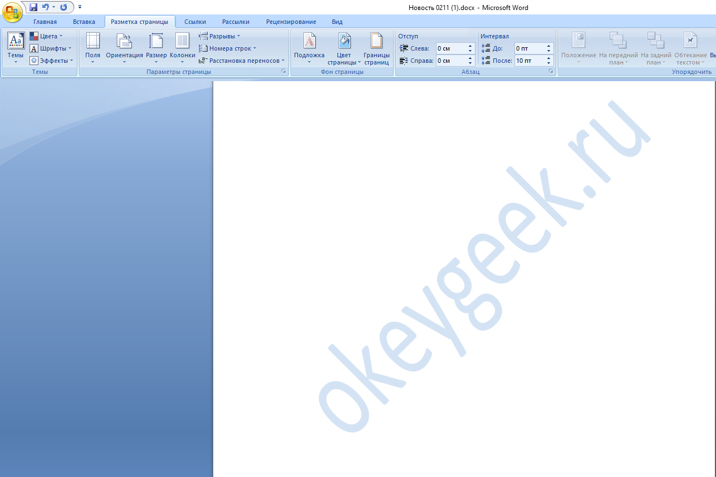The width and height of the screenshot is (716, 477).
Task: Launch Параметры страницы dialog
Action: (283, 72)
